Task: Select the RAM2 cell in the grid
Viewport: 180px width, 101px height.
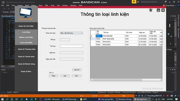Action: pos(99,39)
